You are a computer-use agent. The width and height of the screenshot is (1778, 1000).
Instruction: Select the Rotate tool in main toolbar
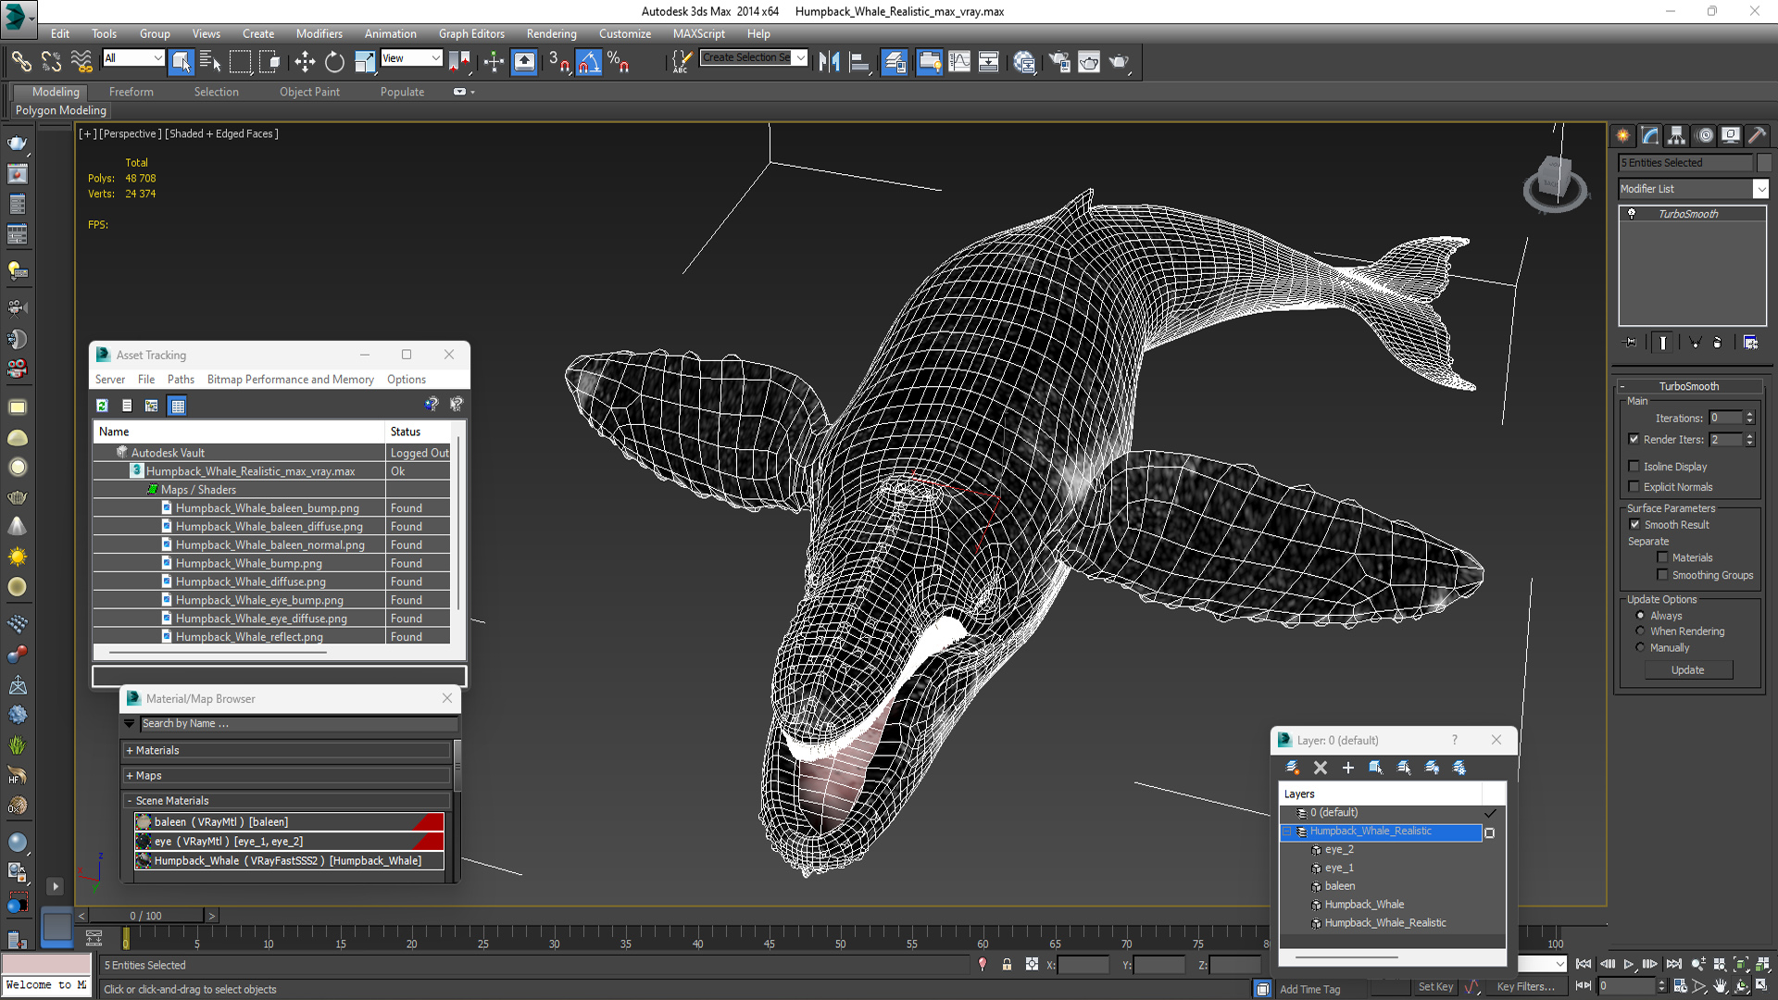(x=334, y=62)
